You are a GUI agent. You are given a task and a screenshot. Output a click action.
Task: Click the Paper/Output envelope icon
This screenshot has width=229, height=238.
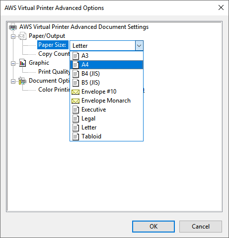point(22,36)
